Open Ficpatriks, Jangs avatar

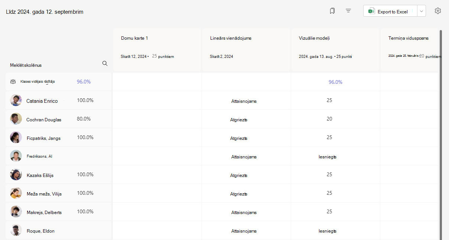pyautogui.click(x=16, y=137)
